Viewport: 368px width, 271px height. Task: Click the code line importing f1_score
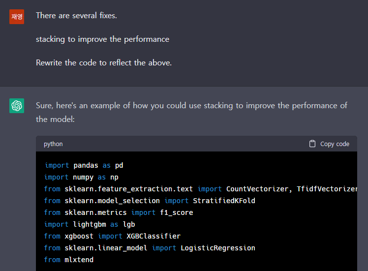119,212
